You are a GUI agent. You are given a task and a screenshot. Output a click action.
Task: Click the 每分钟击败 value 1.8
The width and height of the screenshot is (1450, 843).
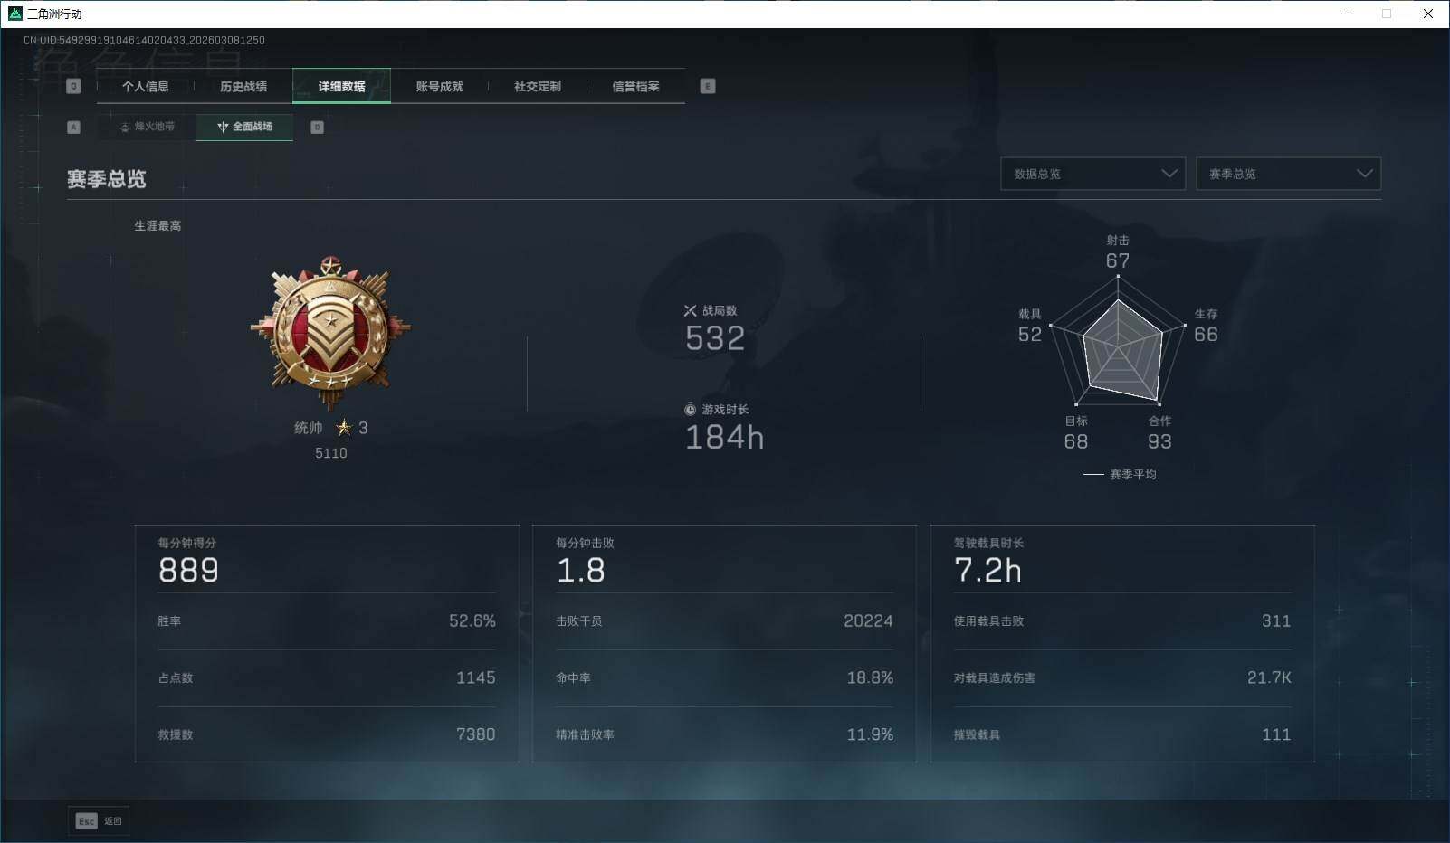pyautogui.click(x=581, y=571)
